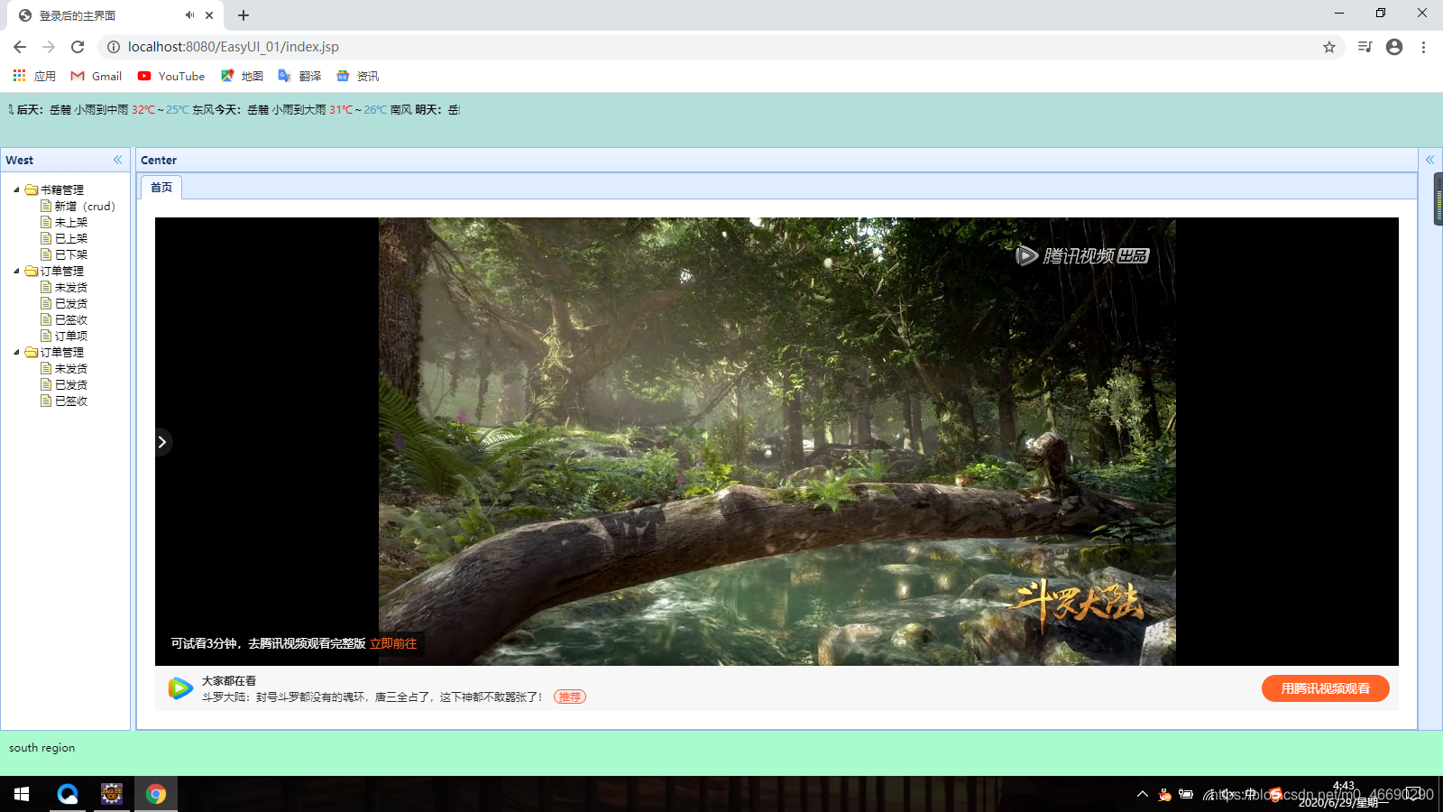
Task: View site information for localhost
Action: click(114, 47)
